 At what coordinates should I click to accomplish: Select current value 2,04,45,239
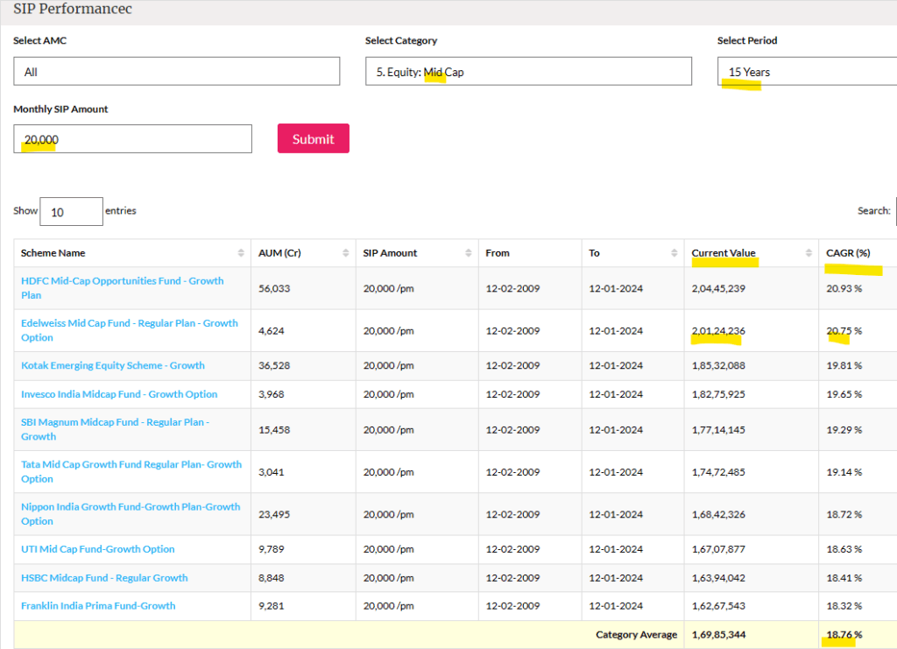(718, 289)
